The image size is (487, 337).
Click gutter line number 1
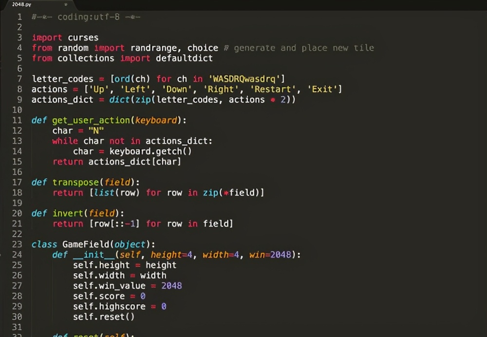(19, 17)
